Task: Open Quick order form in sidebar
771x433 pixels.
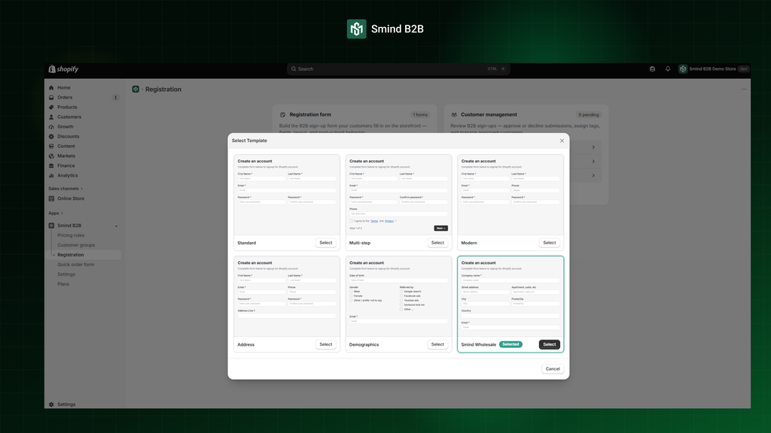Action: pyautogui.click(x=76, y=265)
